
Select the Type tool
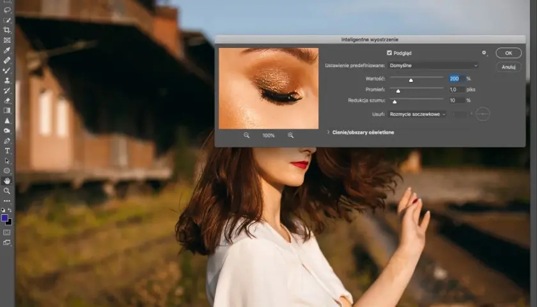point(7,151)
